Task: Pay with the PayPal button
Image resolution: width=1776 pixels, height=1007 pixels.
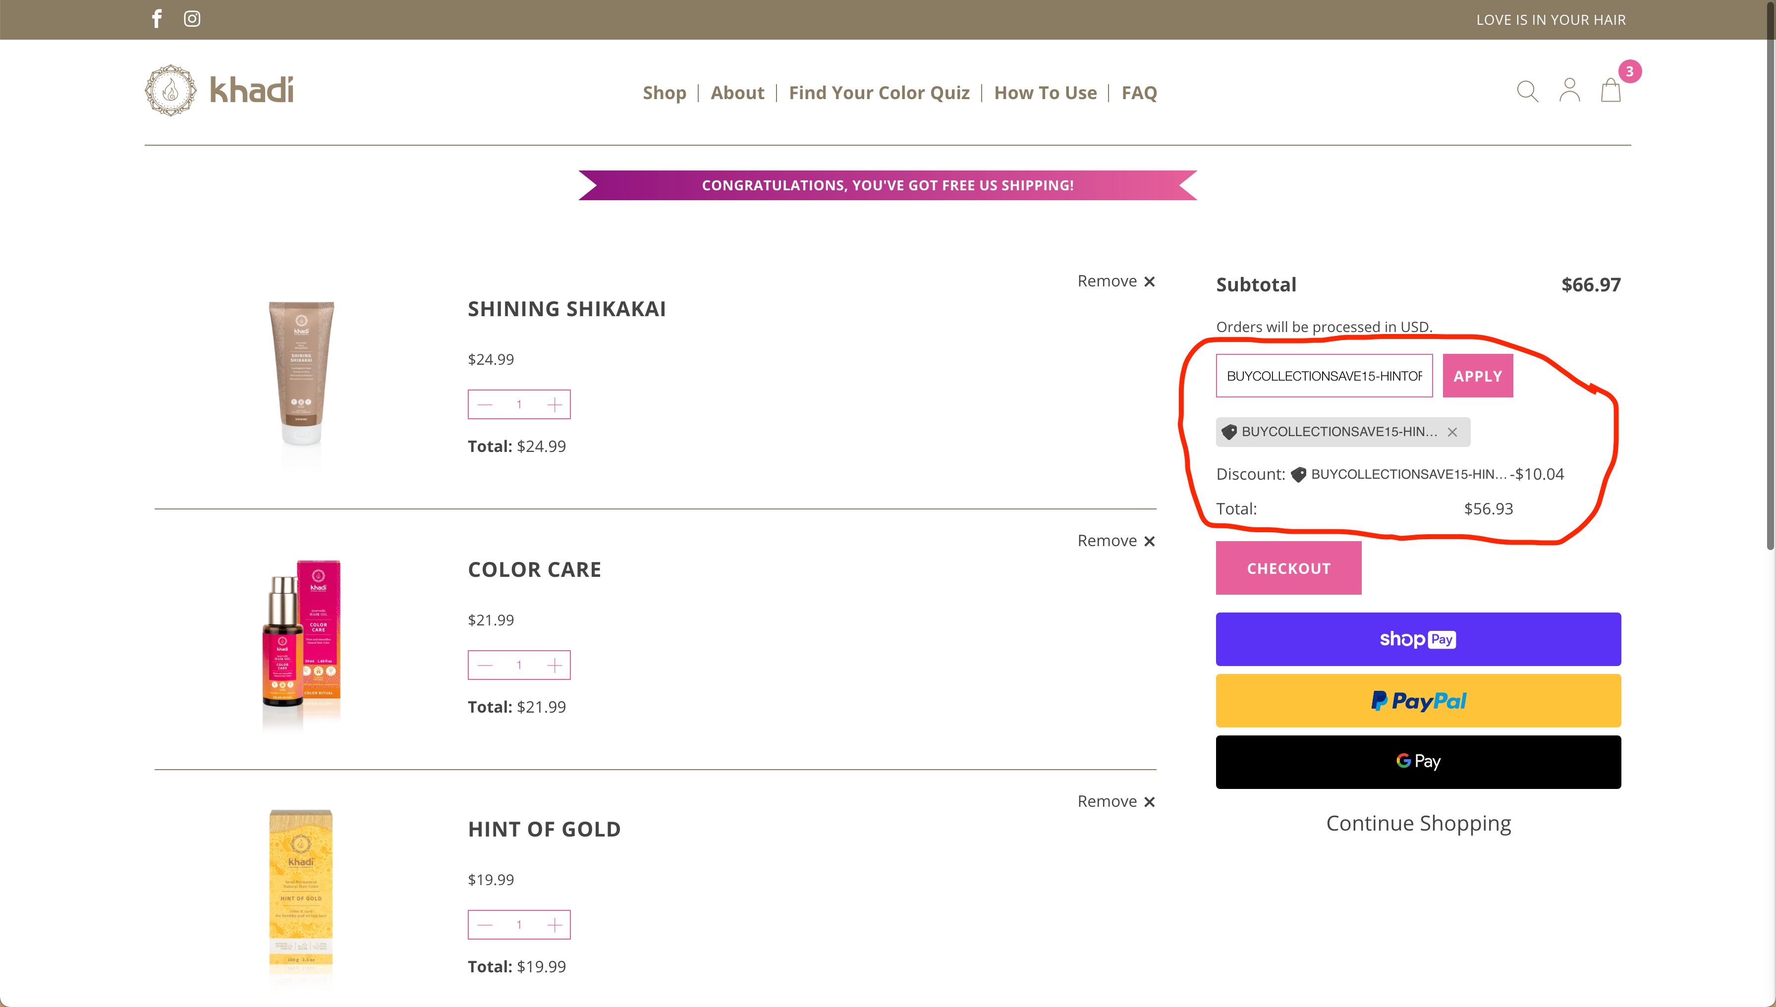Action: pos(1418,701)
